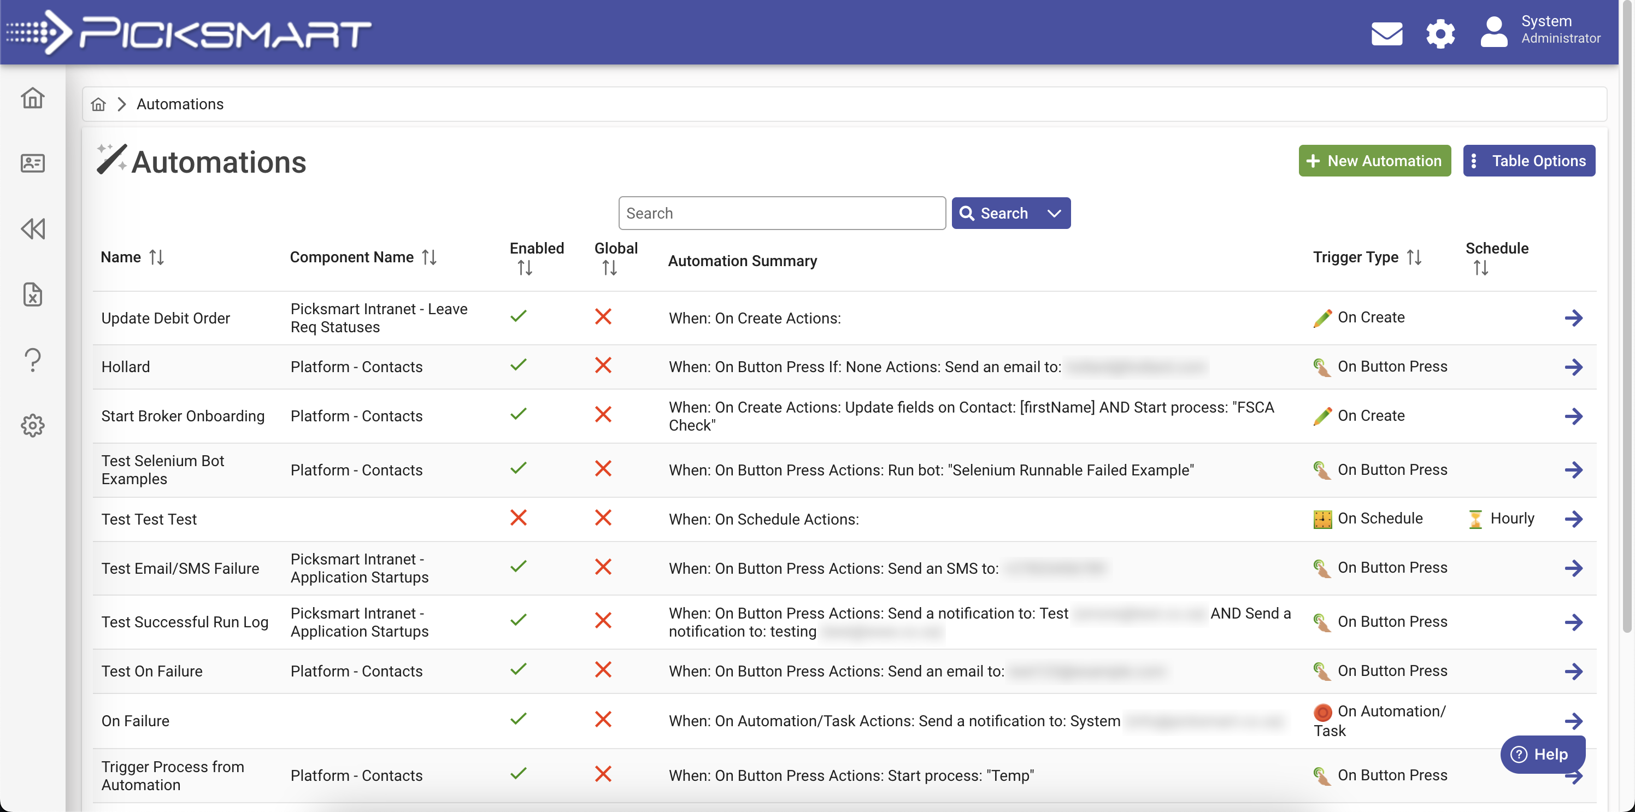Open Update Debit Order row arrow
The image size is (1635, 812).
coord(1573,318)
